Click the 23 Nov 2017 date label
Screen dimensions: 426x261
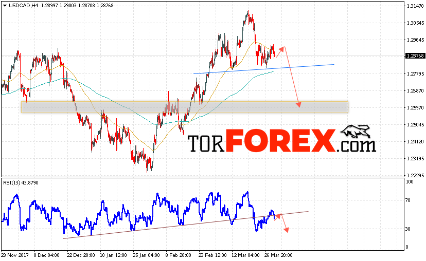click(x=15, y=255)
